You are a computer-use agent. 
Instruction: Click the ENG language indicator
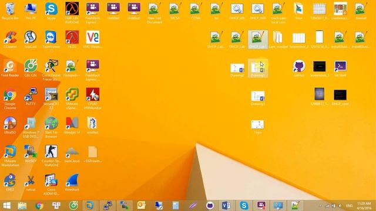pyautogui.click(x=350, y=206)
